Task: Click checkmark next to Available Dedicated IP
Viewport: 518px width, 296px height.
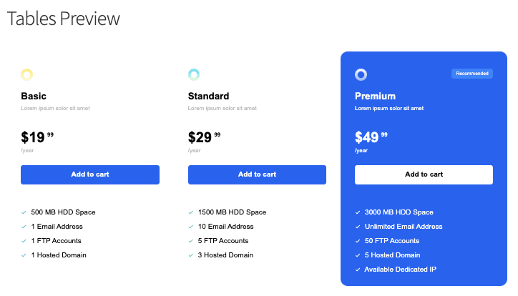Action: 358,270
